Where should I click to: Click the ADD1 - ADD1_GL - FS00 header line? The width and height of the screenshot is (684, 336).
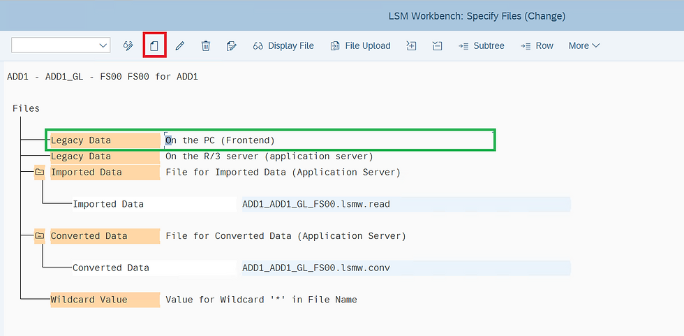click(x=103, y=77)
